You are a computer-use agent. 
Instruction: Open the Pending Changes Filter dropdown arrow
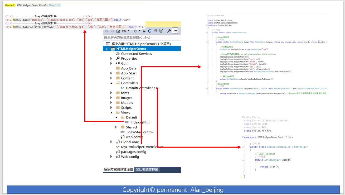point(140,31)
